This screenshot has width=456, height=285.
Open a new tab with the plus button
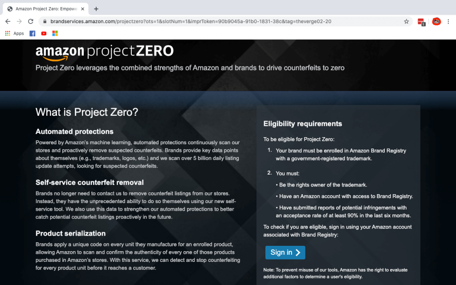(x=96, y=9)
